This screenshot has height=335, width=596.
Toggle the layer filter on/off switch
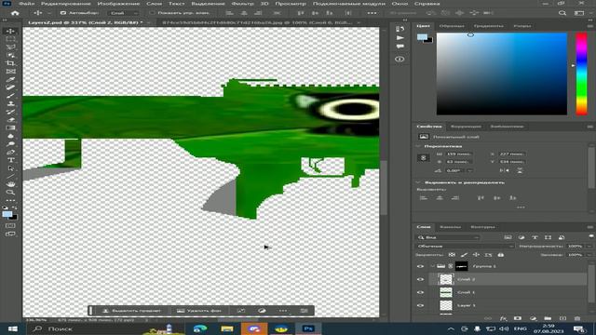coord(591,236)
